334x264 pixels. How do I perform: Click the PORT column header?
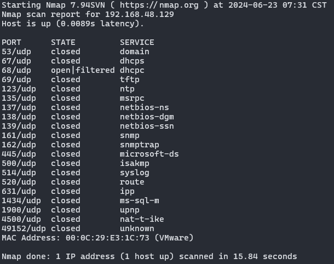click(11, 42)
